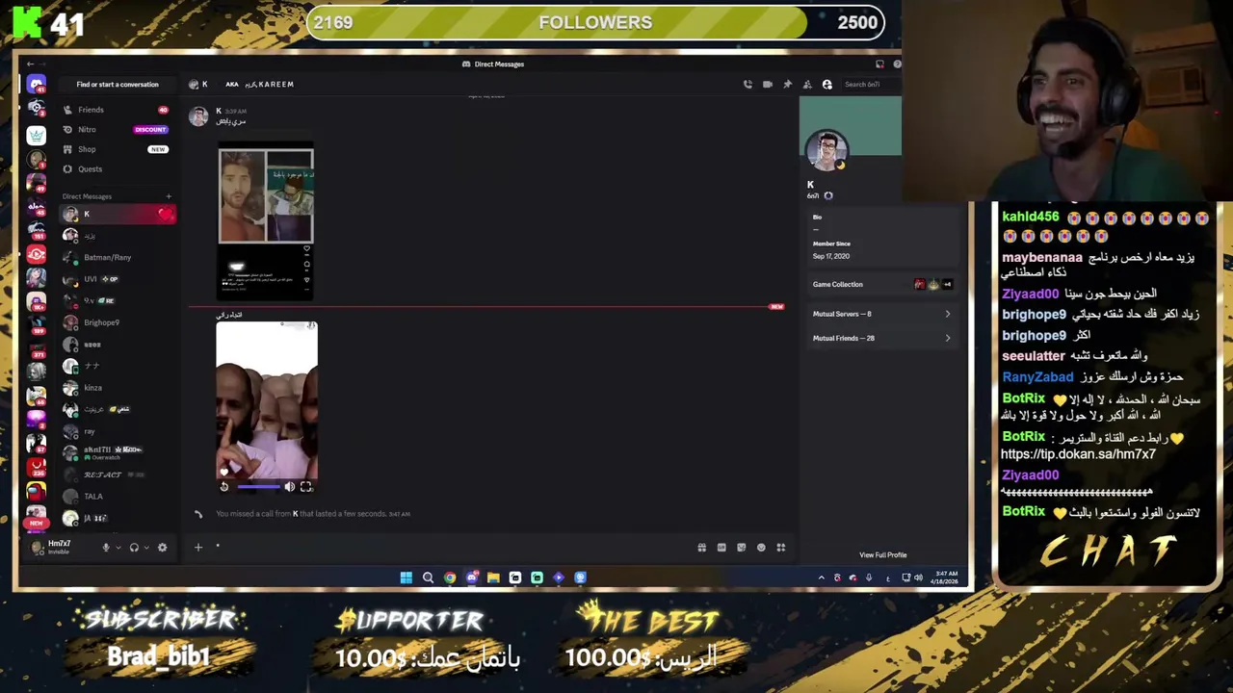The image size is (1233, 693).
Task: Create a new DM with plus icon
Action: (169, 196)
